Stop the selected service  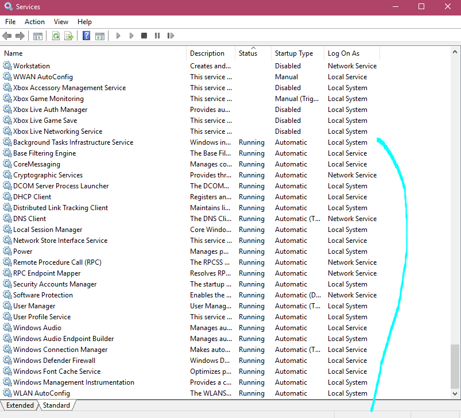[x=144, y=36]
